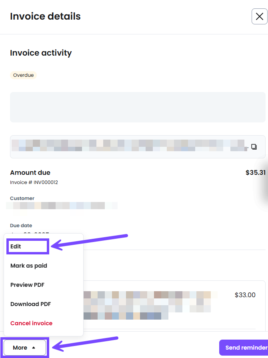The image size is (268, 358).
Task: Click the Amount due label
Action: click(30, 172)
